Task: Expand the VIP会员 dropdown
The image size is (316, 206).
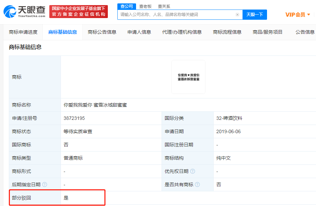Action: (x=297, y=15)
